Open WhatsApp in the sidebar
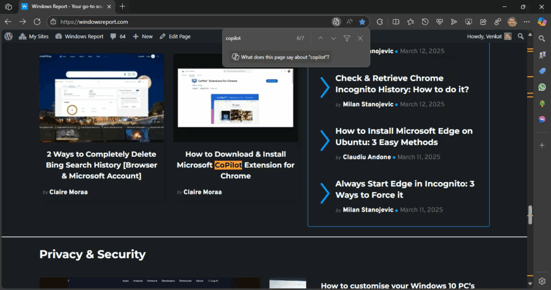 point(542,87)
